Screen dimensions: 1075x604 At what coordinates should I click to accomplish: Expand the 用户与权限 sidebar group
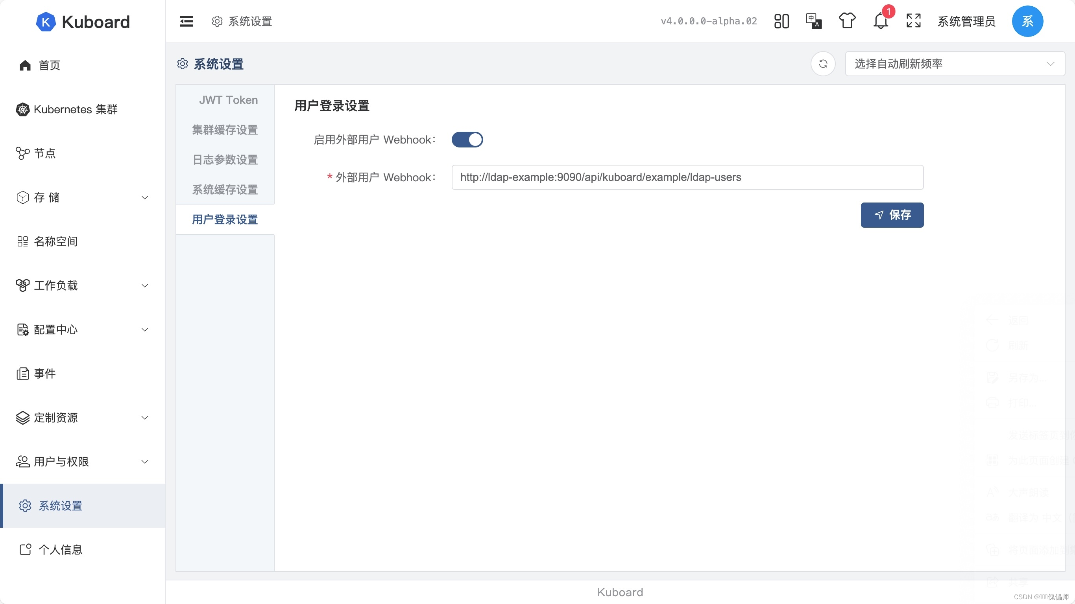coord(61,462)
